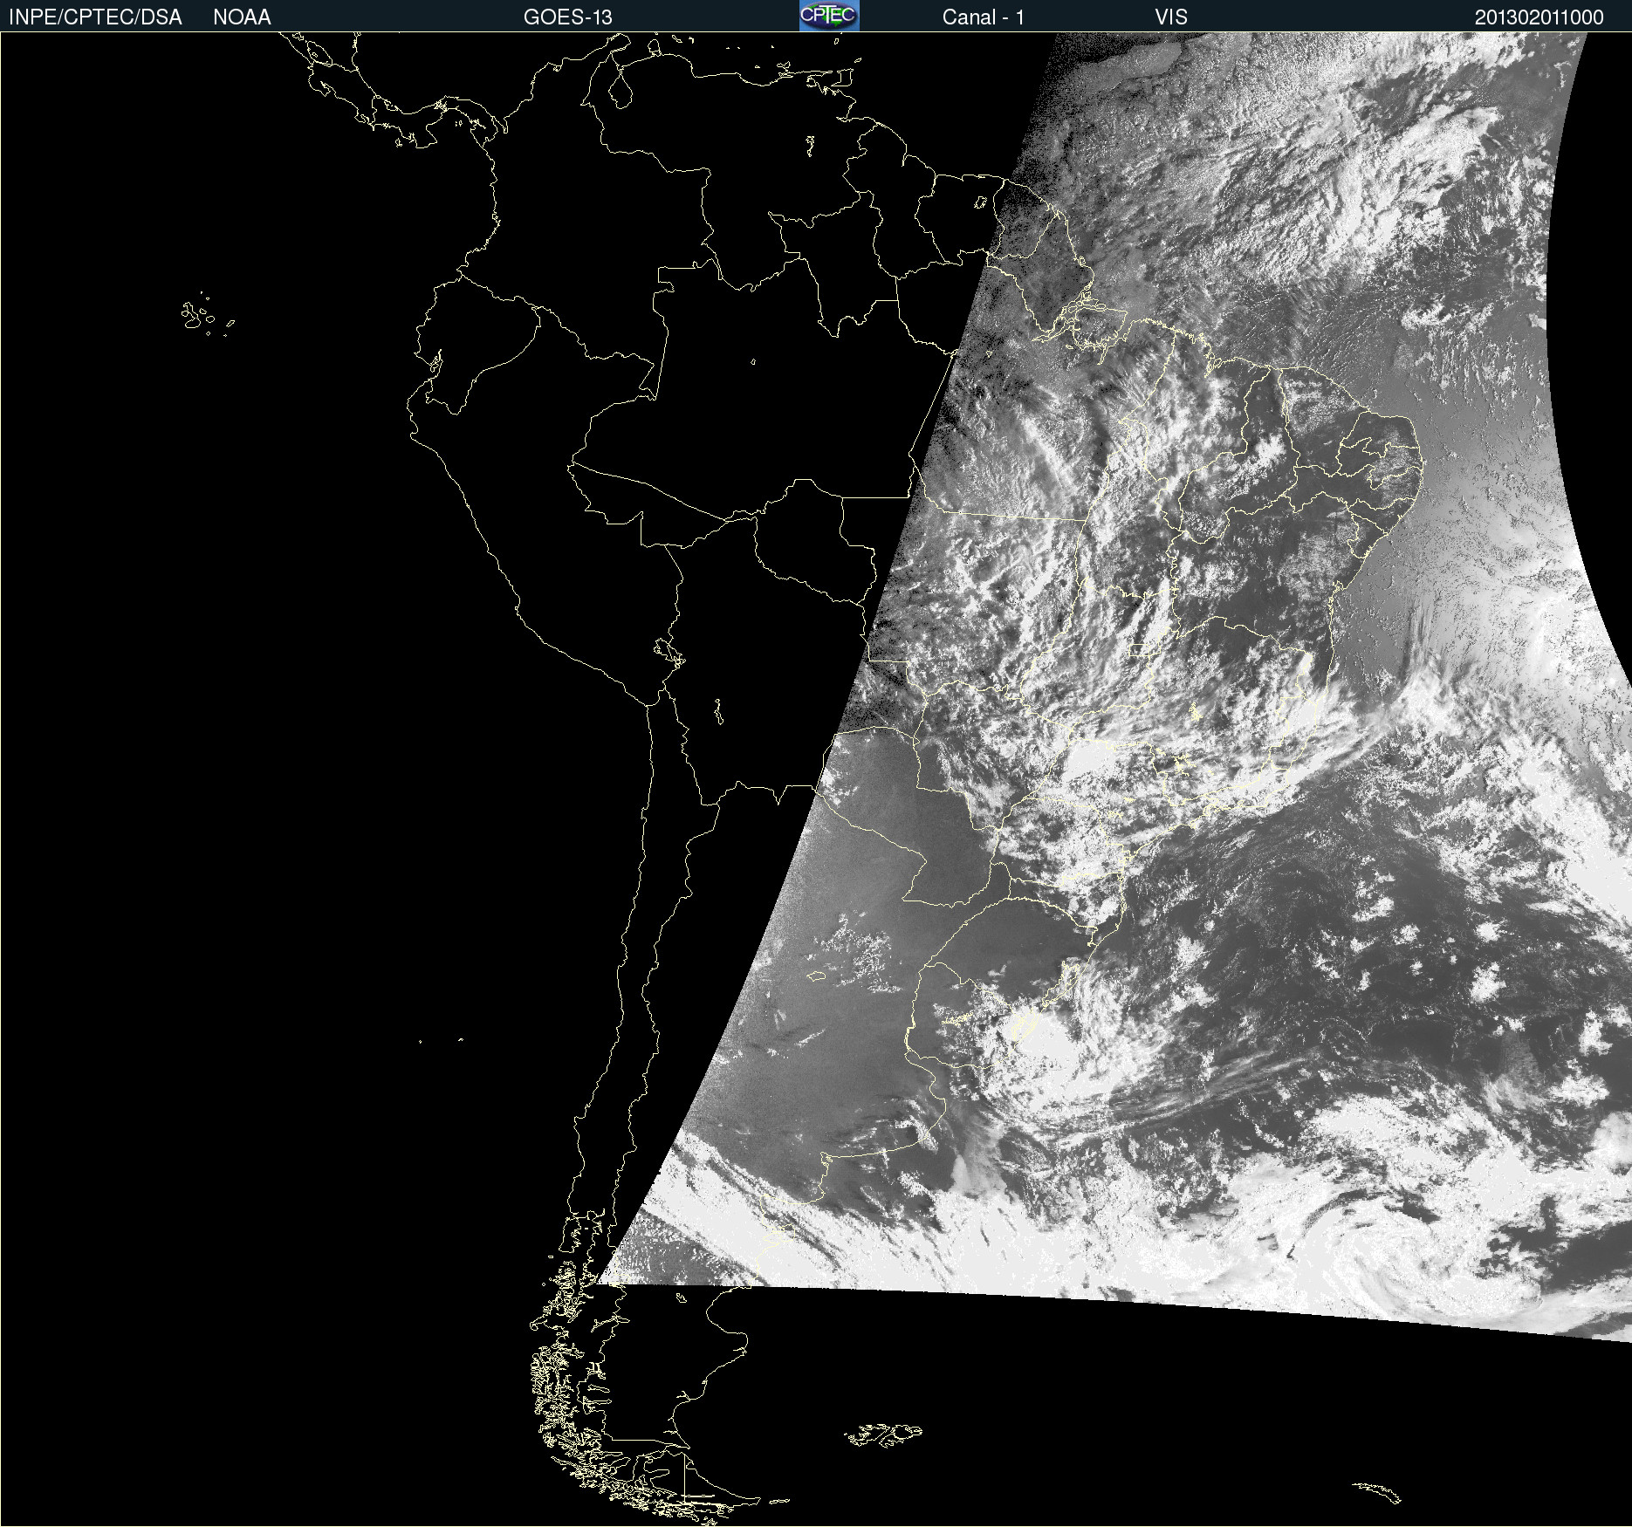
Task: Select the INPE/CPTEC/DSA header text
Action: pyautogui.click(x=95, y=17)
